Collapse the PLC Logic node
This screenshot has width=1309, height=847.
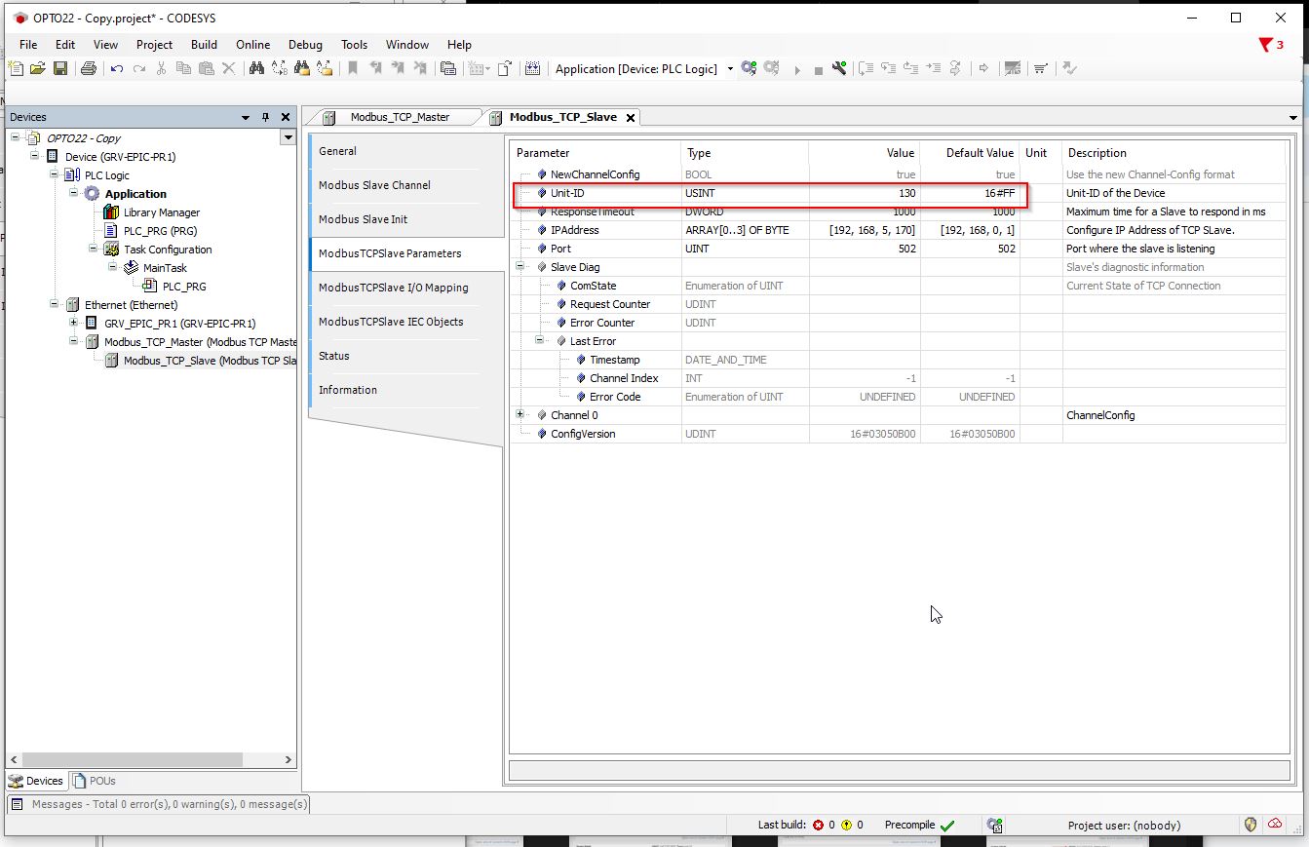[x=55, y=174]
